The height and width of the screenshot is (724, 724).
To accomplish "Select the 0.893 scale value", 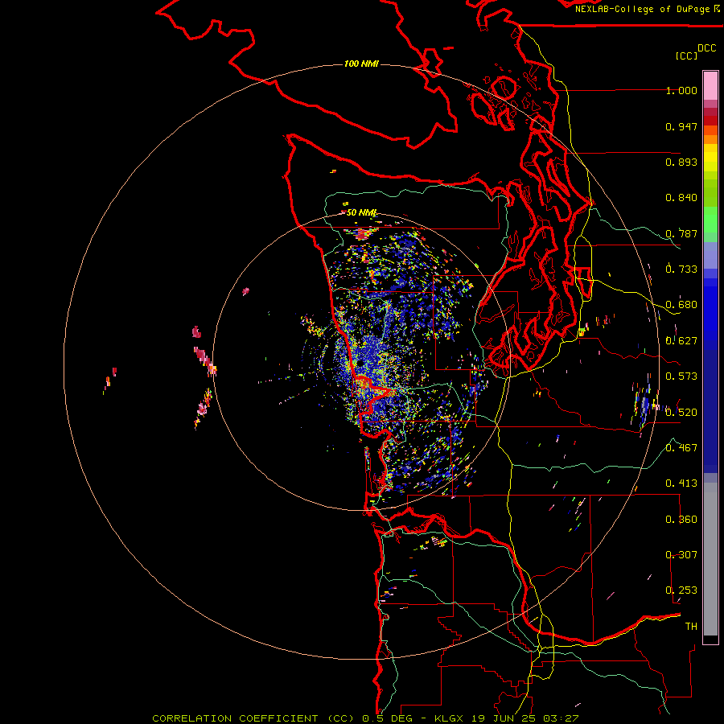I will pyautogui.click(x=681, y=162).
